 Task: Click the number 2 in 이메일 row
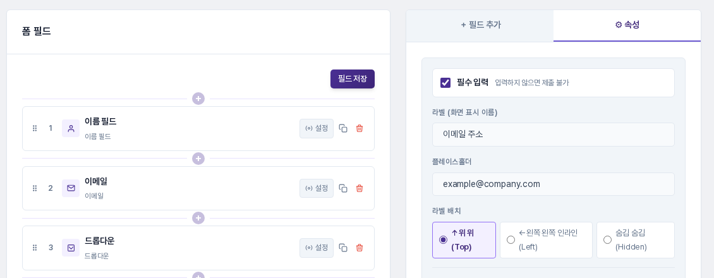[x=51, y=188]
